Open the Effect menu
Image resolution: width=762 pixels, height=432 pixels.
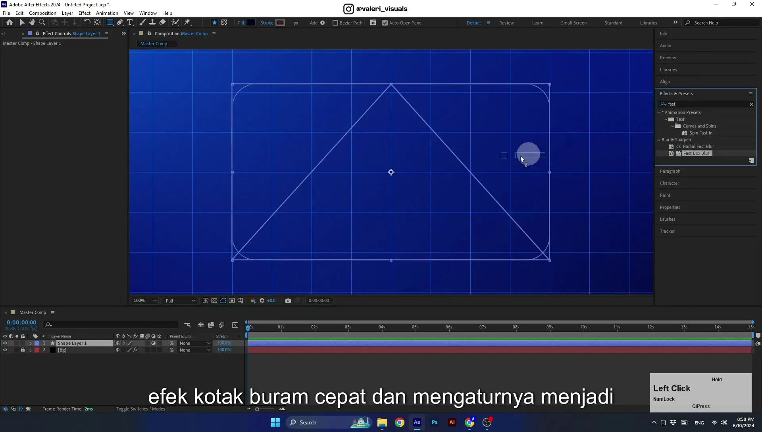click(85, 13)
